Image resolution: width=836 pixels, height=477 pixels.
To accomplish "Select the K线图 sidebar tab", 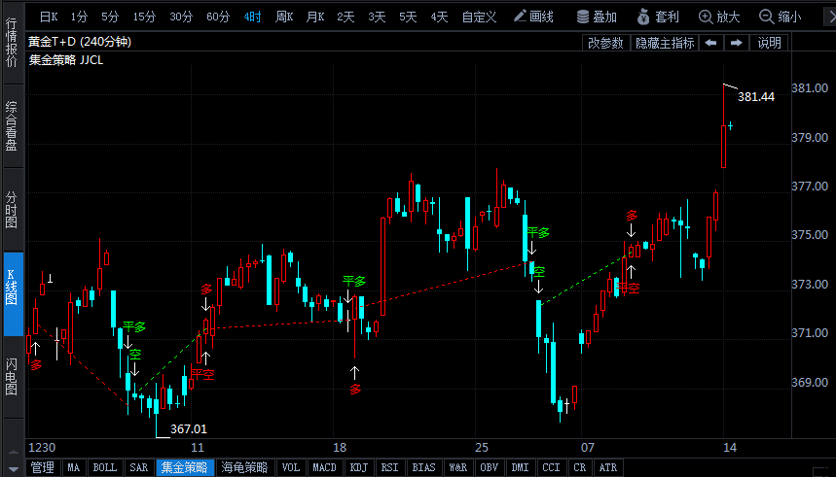I will [13, 293].
